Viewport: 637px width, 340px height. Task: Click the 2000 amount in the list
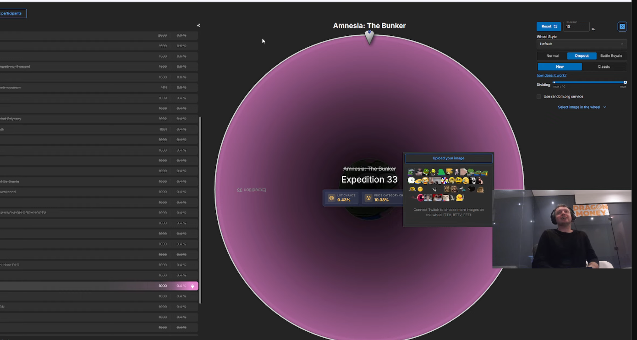pyautogui.click(x=162, y=35)
